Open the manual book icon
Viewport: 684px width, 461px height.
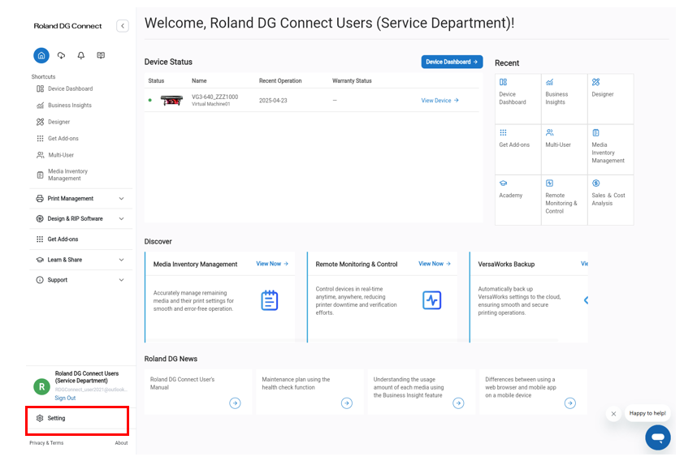[101, 55]
